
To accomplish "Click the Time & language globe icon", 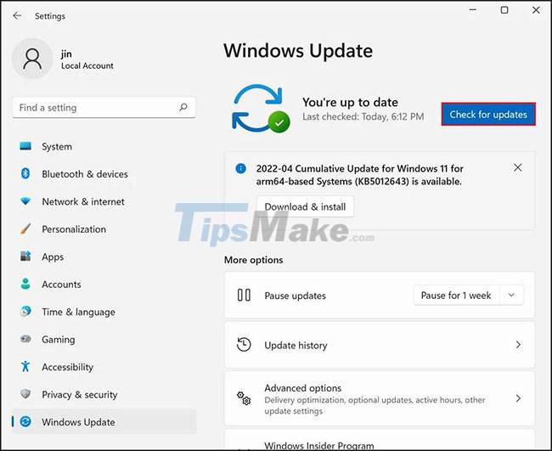I will click(25, 311).
